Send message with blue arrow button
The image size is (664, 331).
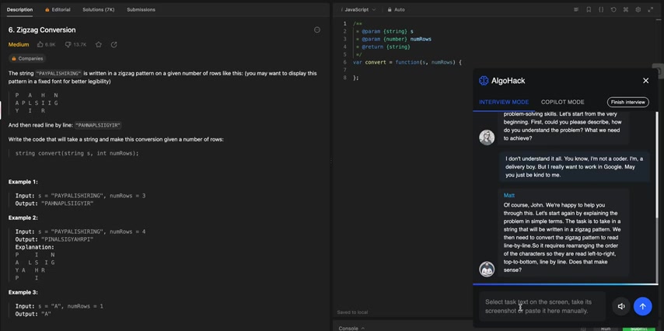[x=642, y=306]
